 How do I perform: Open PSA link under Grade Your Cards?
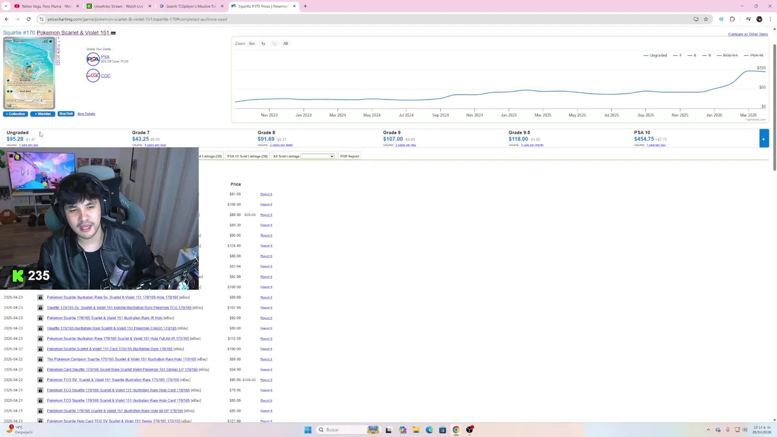105,57
